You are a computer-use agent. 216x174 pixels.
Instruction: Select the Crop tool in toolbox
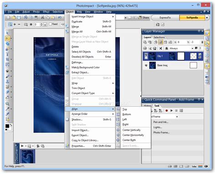7,59
